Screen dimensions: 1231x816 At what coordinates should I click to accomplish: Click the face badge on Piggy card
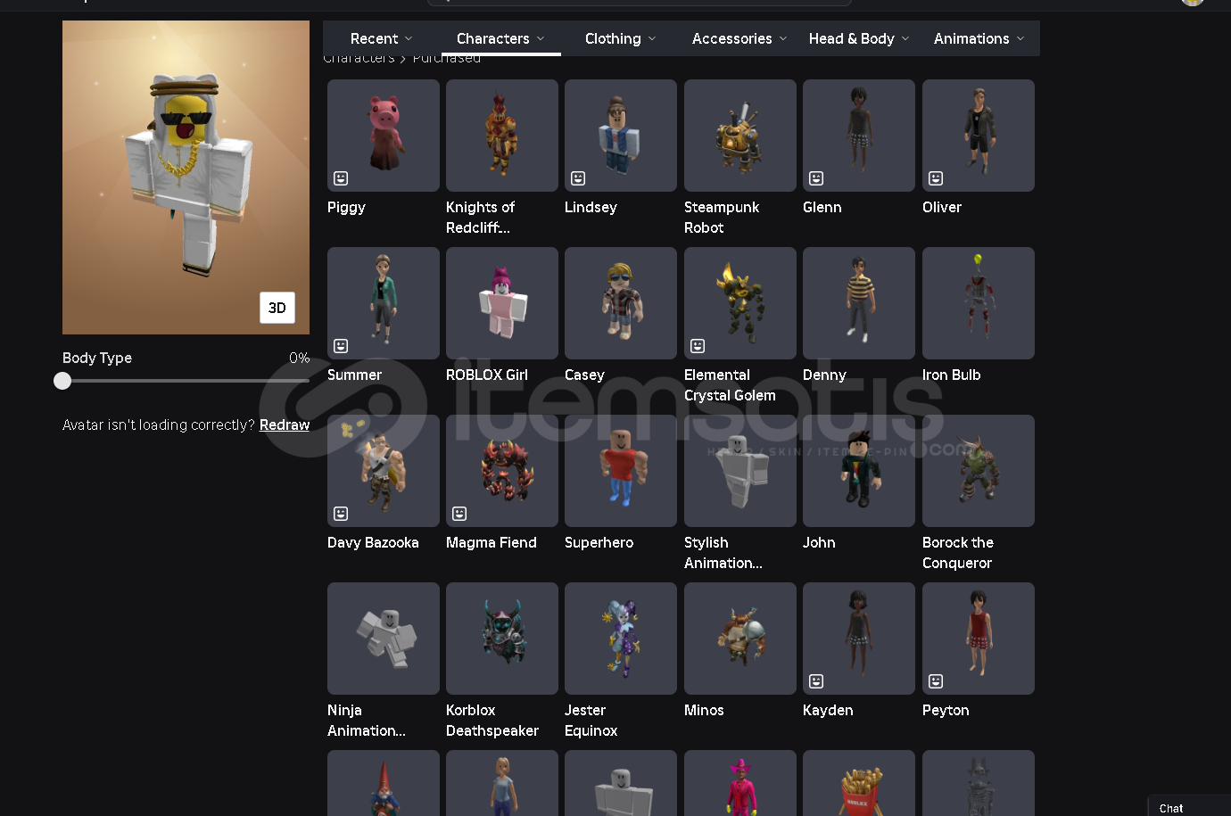pos(341,178)
